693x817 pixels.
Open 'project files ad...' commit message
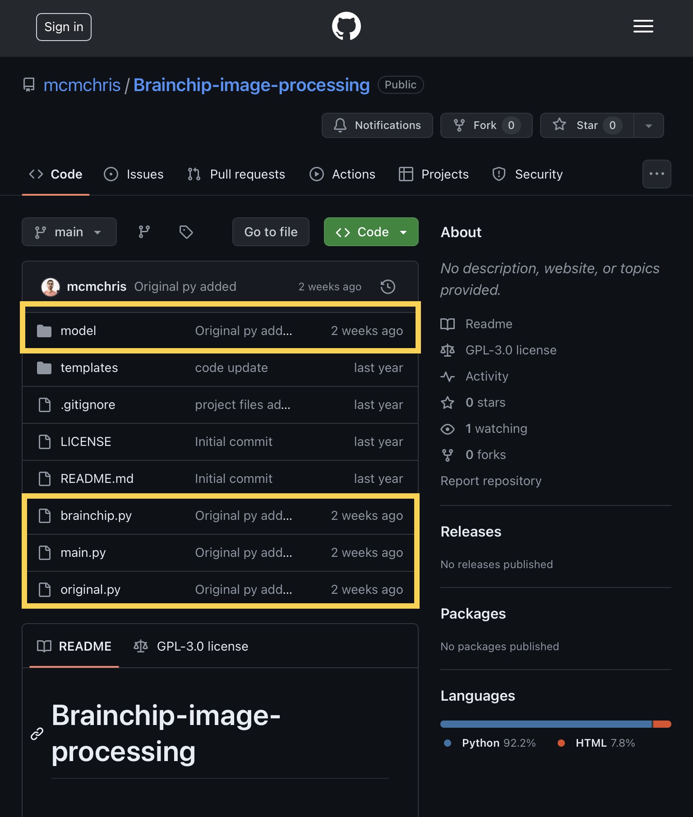point(243,405)
